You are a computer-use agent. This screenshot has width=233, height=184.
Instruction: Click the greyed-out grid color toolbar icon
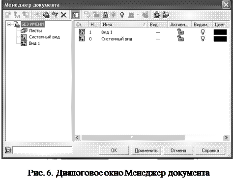[x=131, y=15]
